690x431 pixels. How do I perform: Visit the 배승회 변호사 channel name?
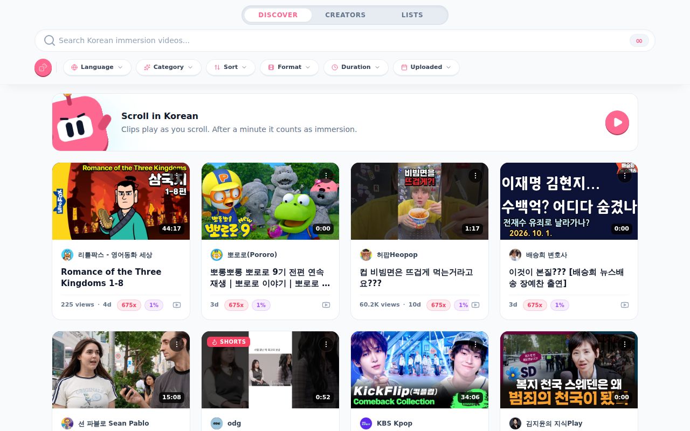point(547,255)
